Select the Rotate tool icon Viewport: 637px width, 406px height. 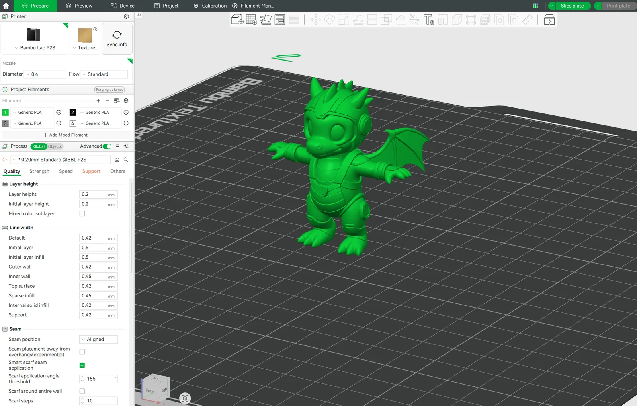(x=330, y=20)
